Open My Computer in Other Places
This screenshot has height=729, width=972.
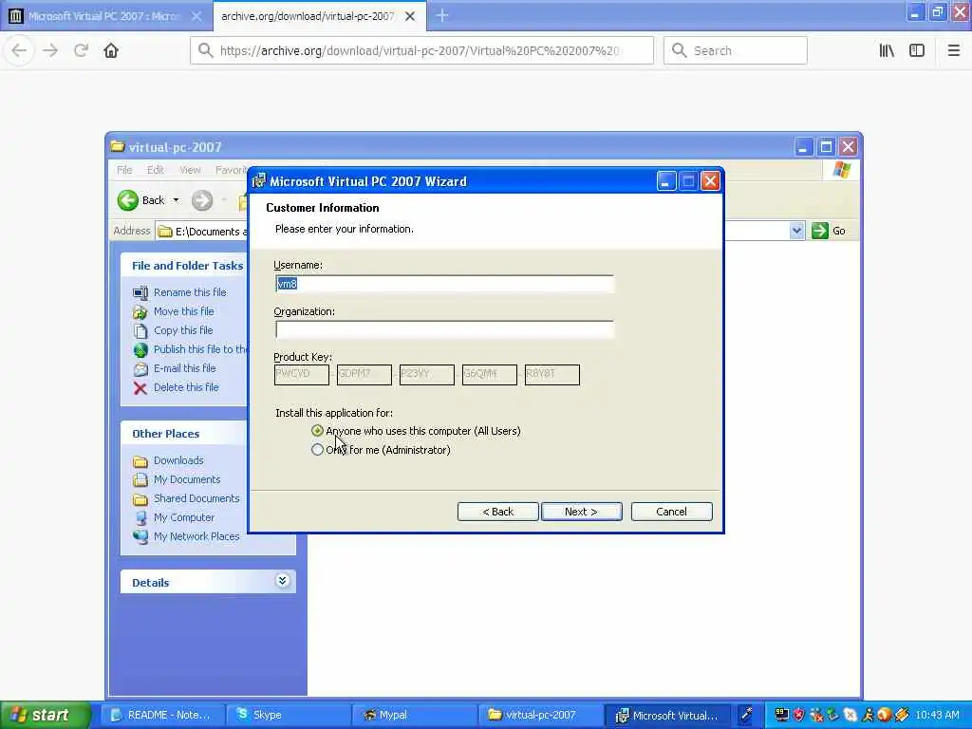(184, 517)
